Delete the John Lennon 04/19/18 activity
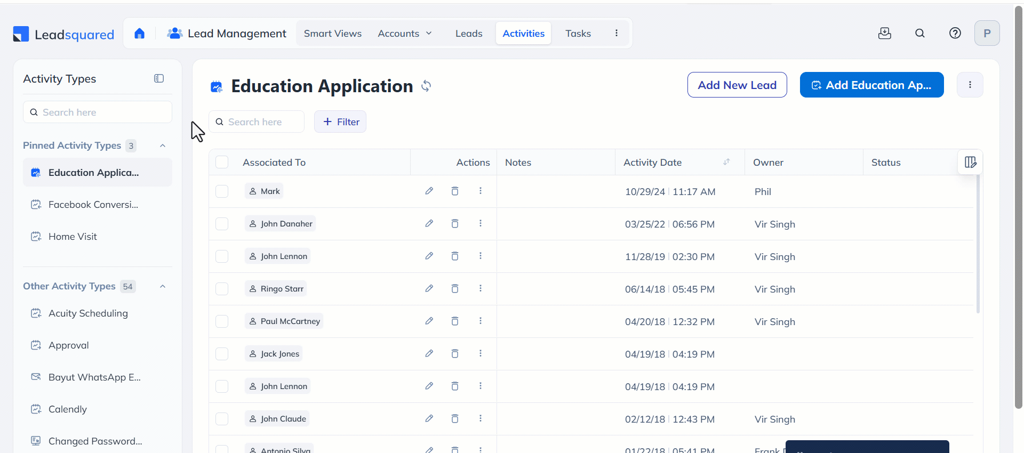The image size is (1024, 453). click(455, 386)
